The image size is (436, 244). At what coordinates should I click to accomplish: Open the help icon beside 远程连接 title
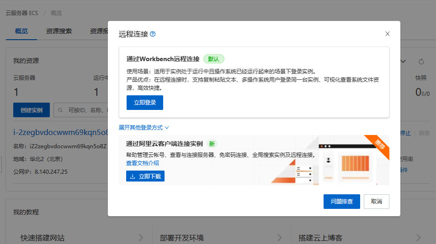pyautogui.click(x=153, y=34)
